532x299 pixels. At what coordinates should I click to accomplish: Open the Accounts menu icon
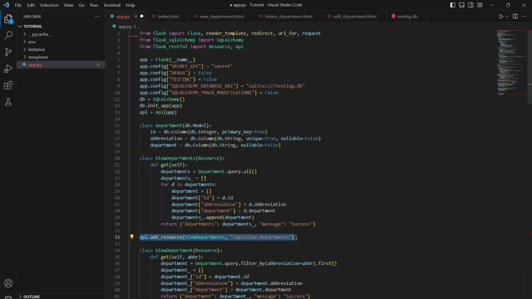(x=8, y=284)
